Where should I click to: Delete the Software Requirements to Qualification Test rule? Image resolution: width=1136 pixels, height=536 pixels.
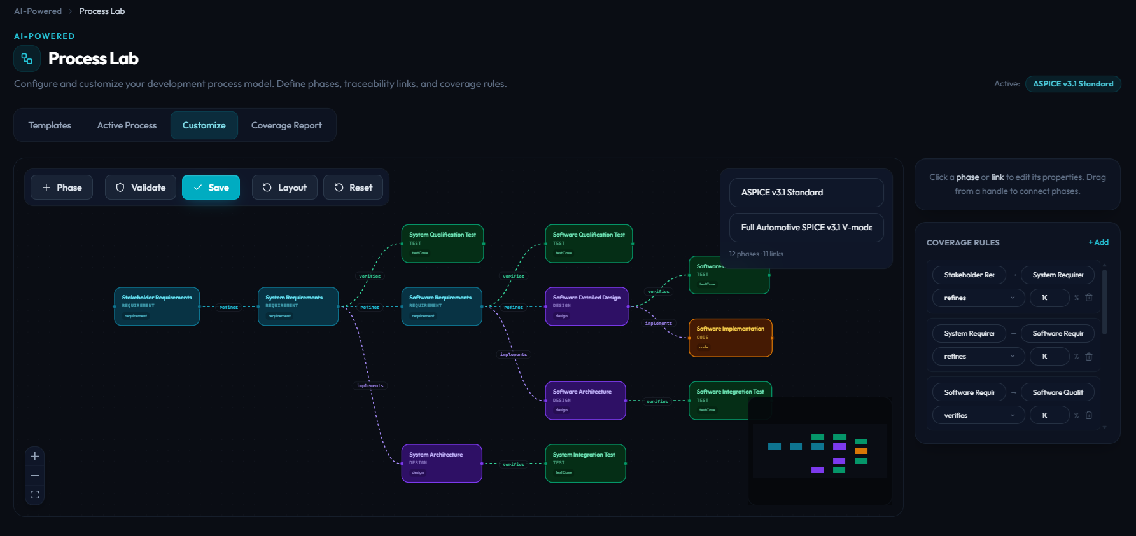coord(1089,415)
